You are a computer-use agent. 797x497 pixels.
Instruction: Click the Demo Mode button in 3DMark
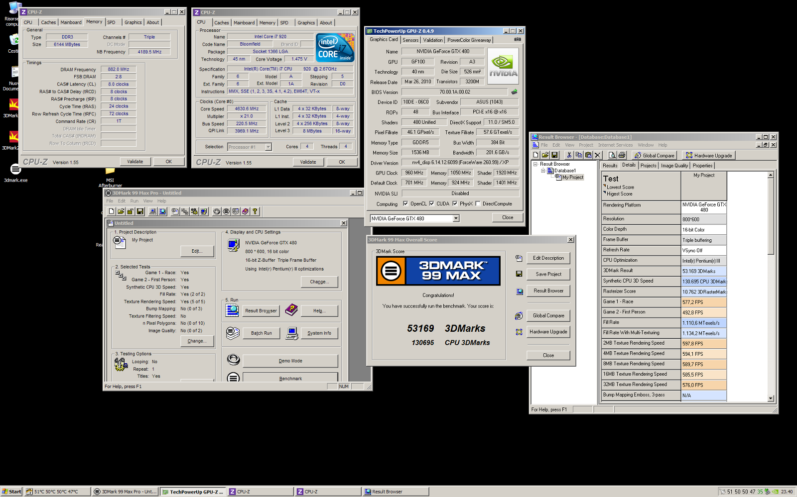coord(290,361)
